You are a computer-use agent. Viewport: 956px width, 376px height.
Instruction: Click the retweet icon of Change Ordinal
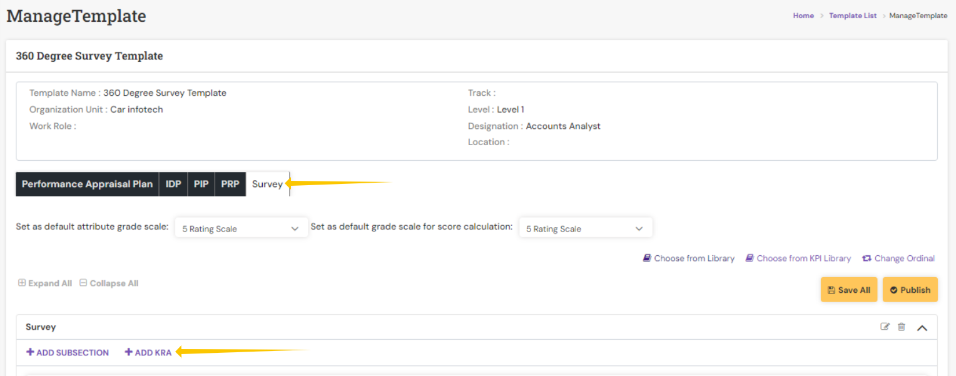(867, 258)
